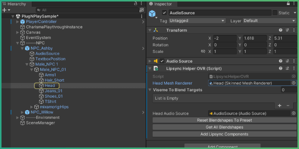The image size is (299, 149).
Task: Click object picker for Head Mesh Renderer
Action: point(293,83)
